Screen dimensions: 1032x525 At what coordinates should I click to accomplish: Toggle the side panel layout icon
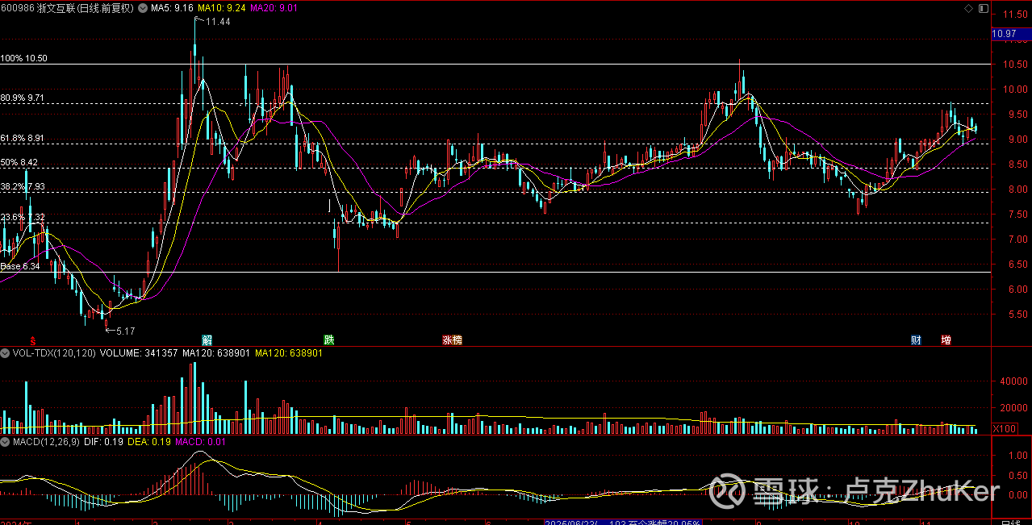[983, 8]
